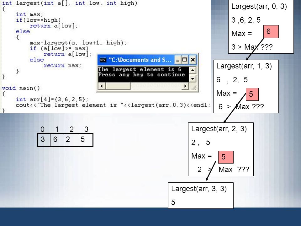Click the code line "if(low==high)"
Image resolution: width=301 pixels, height=226 pixels.
click(38, 20)
